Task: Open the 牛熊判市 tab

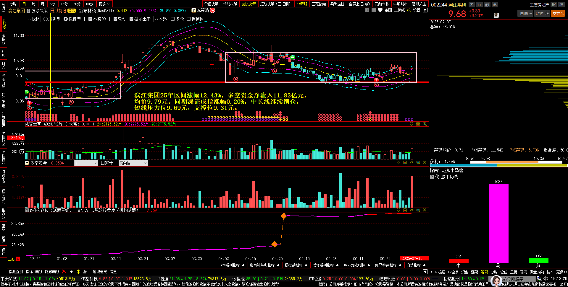Action: pyautogui.click(x=400, y=4)
